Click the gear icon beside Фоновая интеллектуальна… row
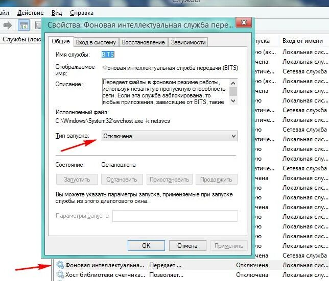 [x=60, y=265]
